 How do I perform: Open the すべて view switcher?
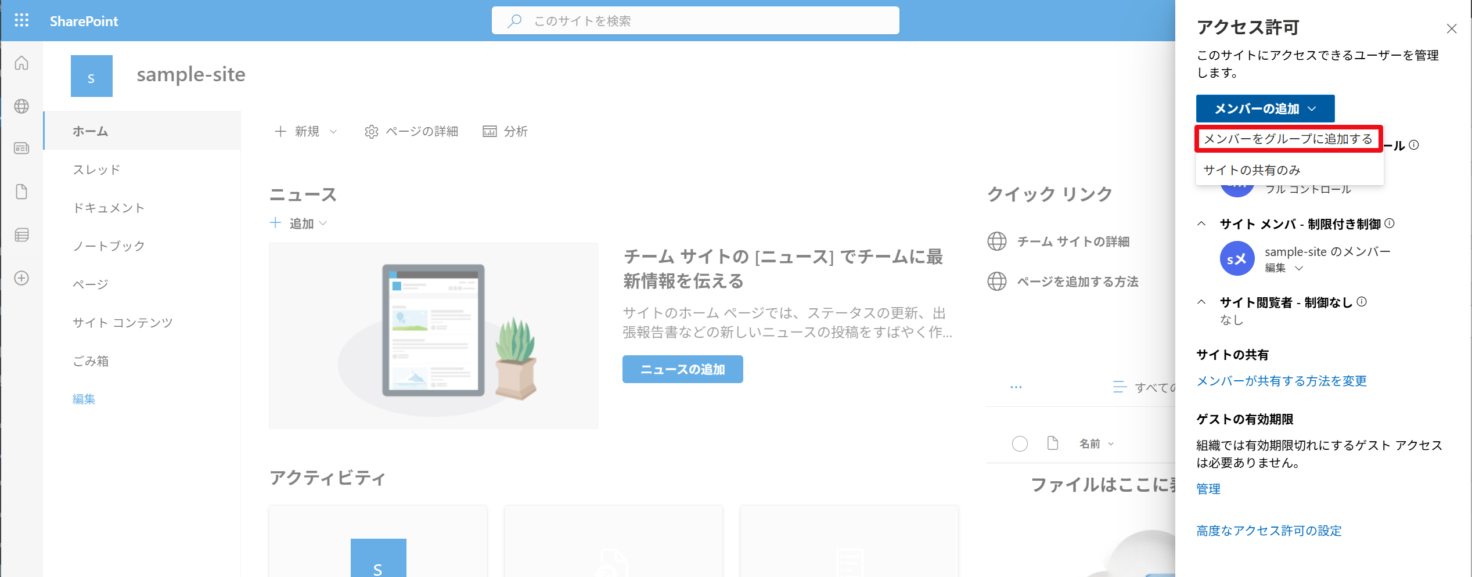click(x=1144, y=387)
